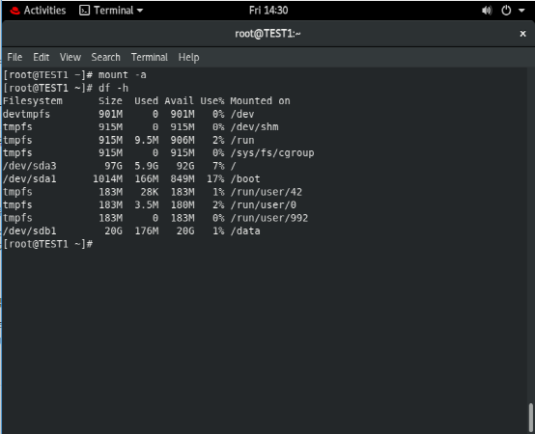Open the Help menu
This screenshot has height=434, width=535.
point(188,57)
